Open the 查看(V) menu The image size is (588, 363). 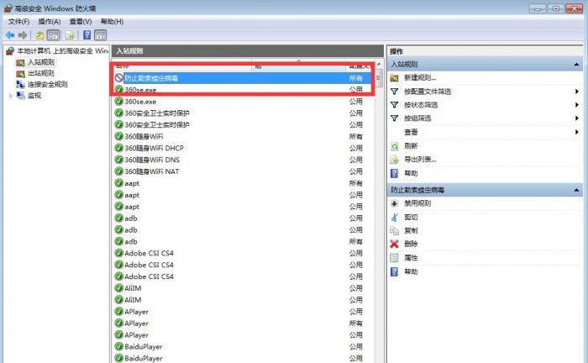coord(81,21)
